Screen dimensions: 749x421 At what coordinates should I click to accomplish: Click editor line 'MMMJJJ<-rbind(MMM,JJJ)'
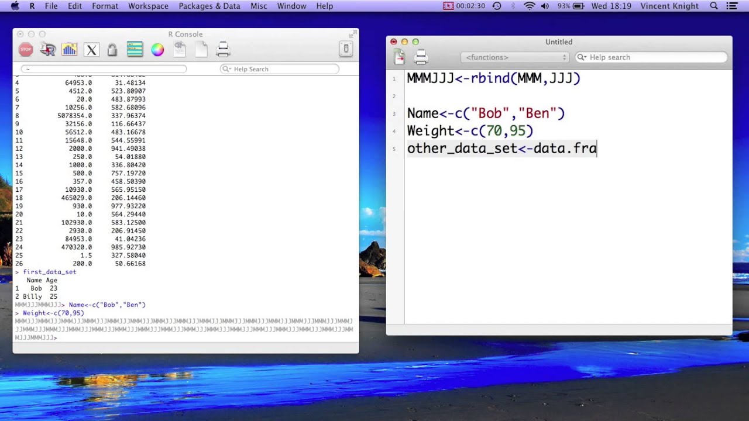(x=493, y=78)
